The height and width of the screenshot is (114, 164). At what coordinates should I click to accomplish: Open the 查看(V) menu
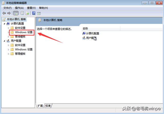pyautogui.click(x=31, y=8)
